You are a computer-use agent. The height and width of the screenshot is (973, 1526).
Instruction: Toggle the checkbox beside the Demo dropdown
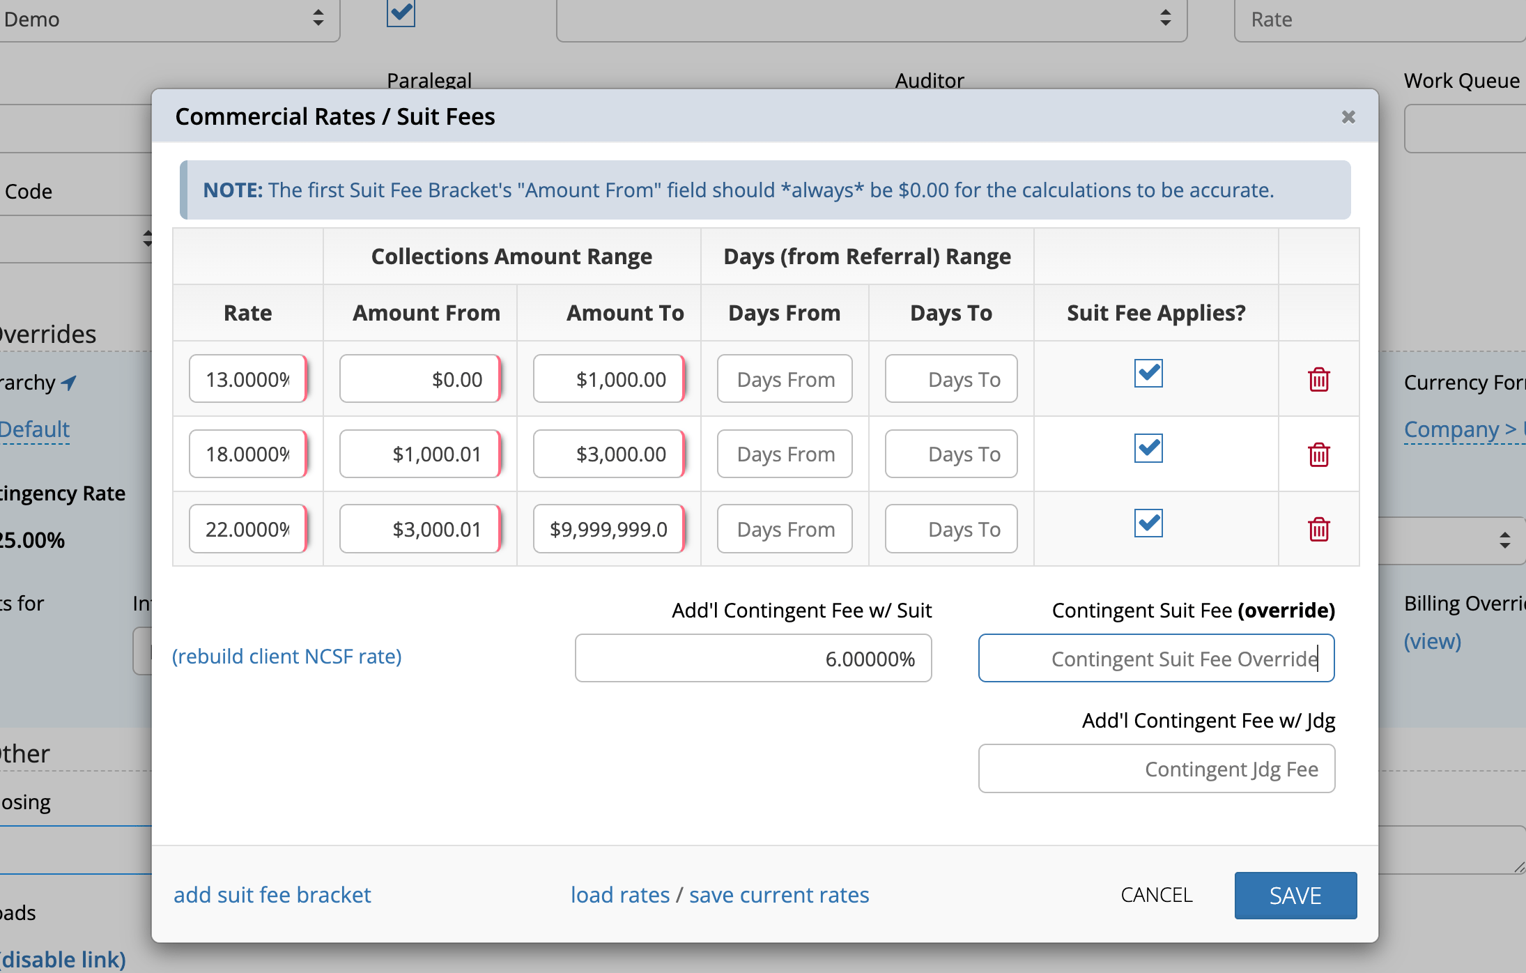tap(400, 14)
